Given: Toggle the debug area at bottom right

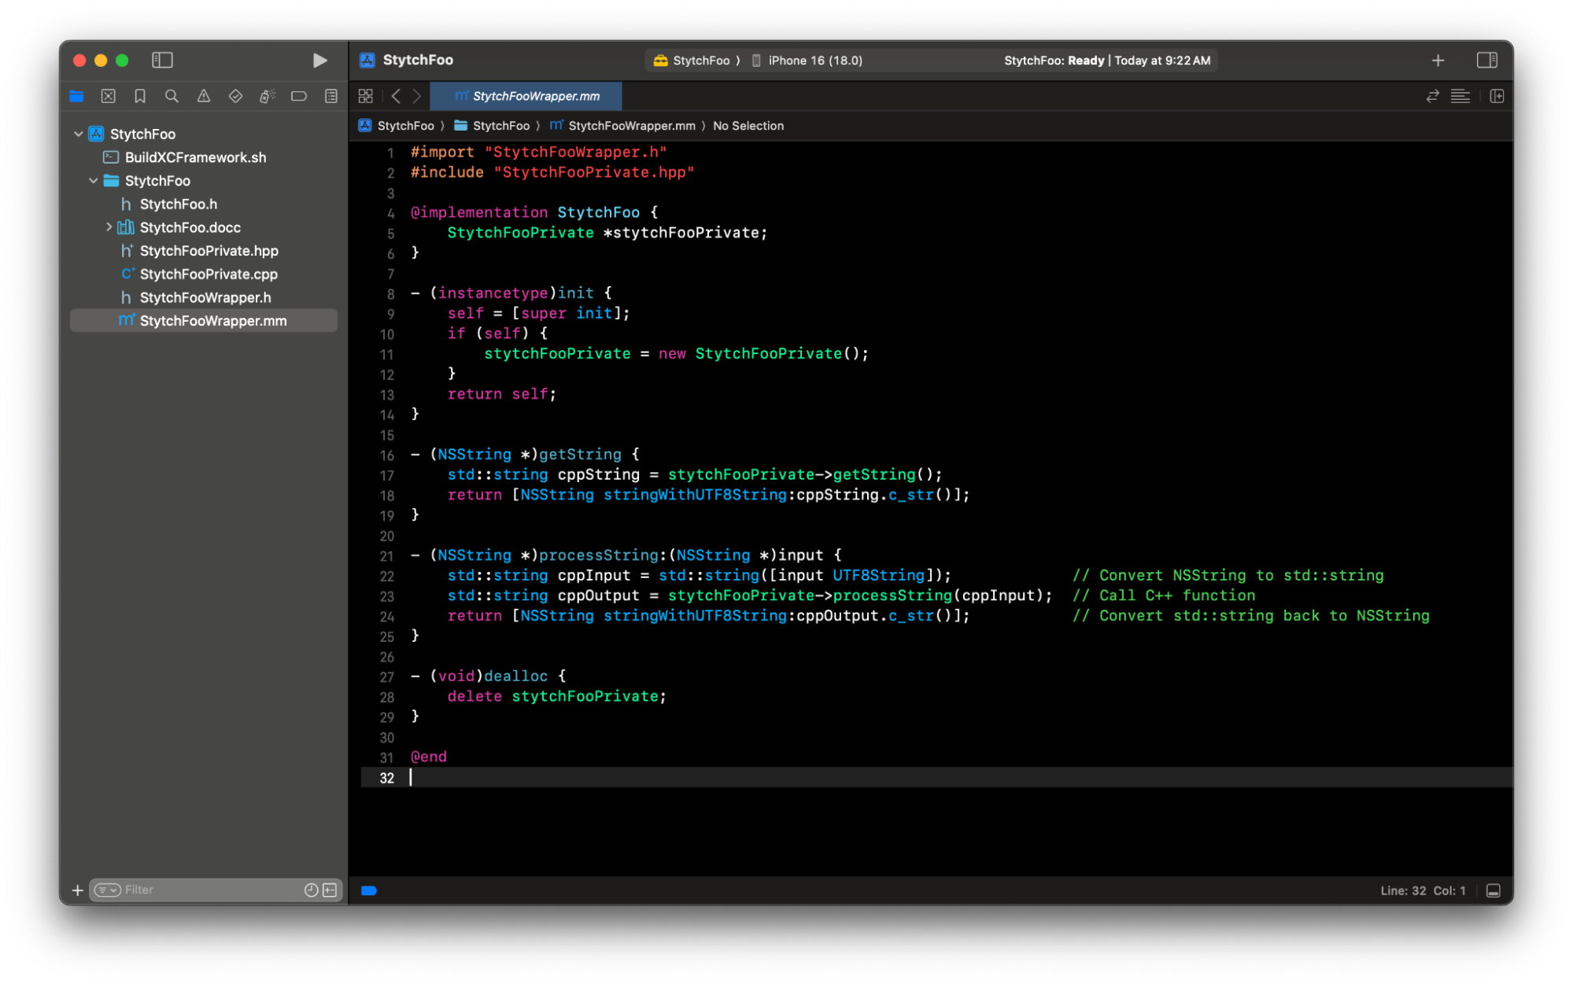Looking at the screenshot, I should tap(1493, 890).
